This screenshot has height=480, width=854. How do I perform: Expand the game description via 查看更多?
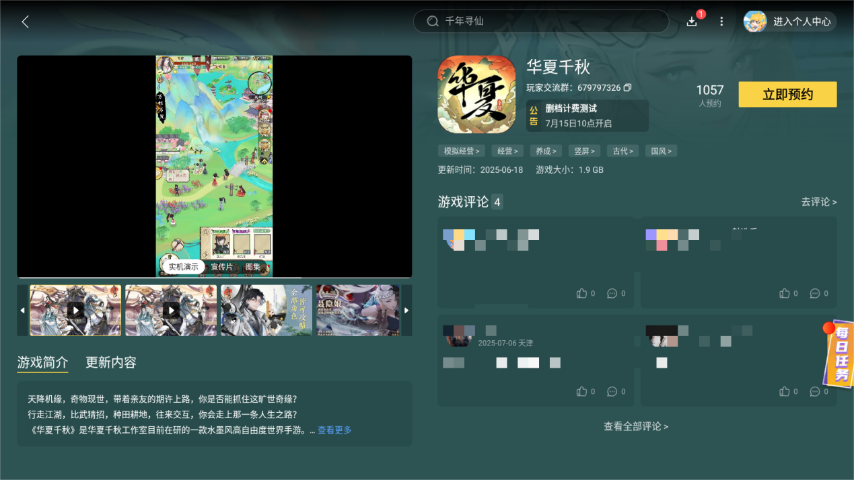(x=334, y=431)
